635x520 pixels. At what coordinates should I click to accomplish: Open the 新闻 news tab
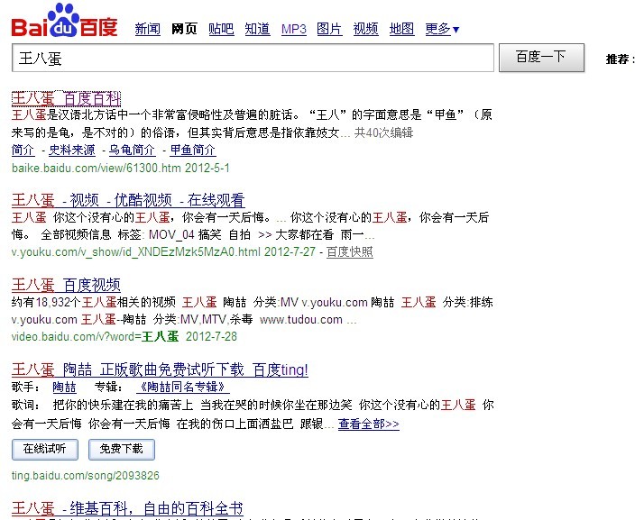click(x=147, y=29)
